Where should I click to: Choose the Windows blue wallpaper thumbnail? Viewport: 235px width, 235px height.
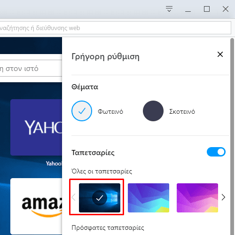point(100,198)
